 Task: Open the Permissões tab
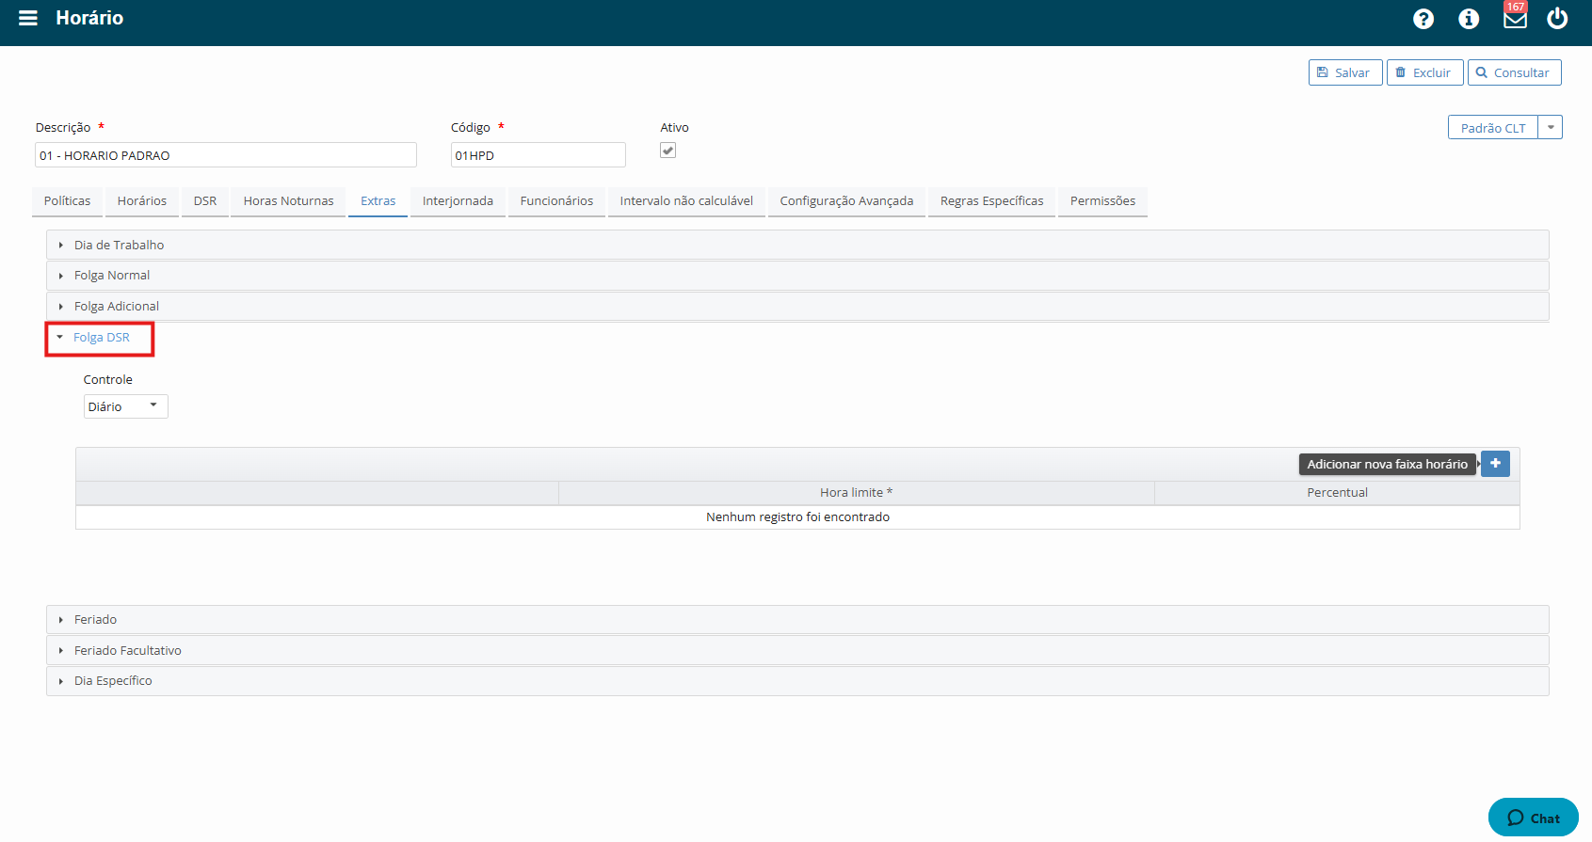pos(1102,201)
